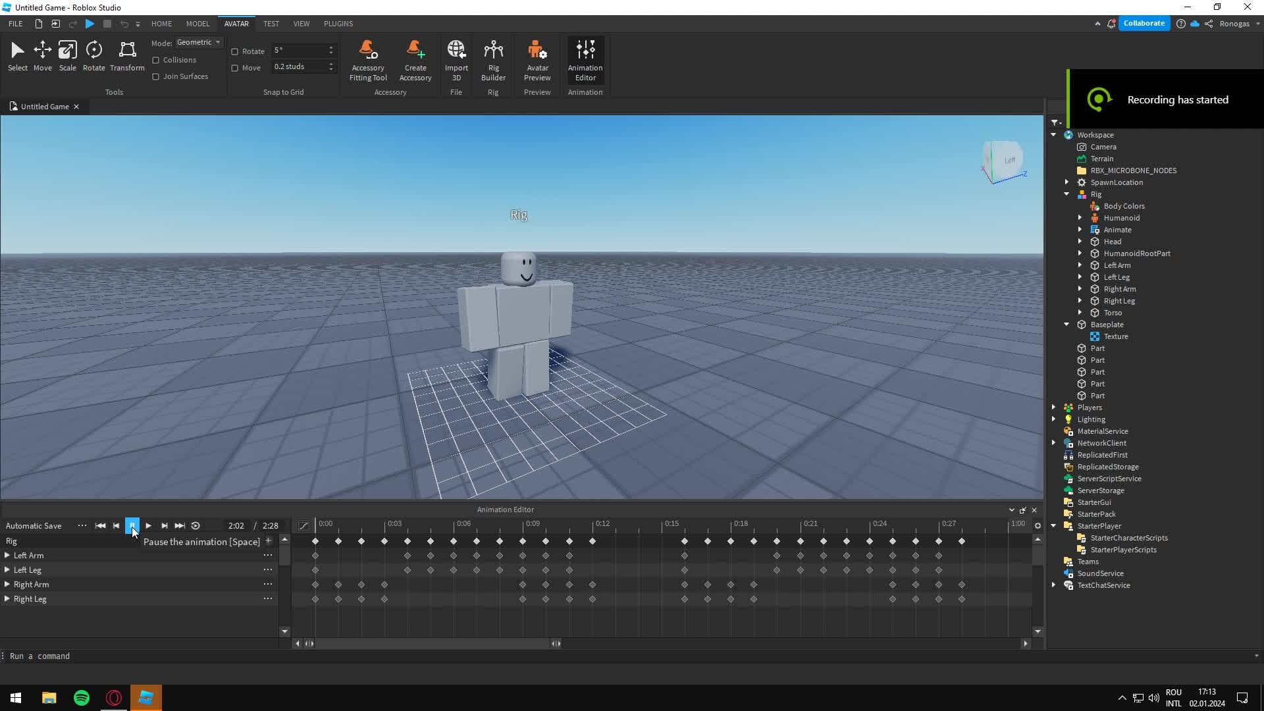This screenshot has width=1264, height=711.
Task: Switch to the MODEL ribbon tab
Action: coord(197,24)
